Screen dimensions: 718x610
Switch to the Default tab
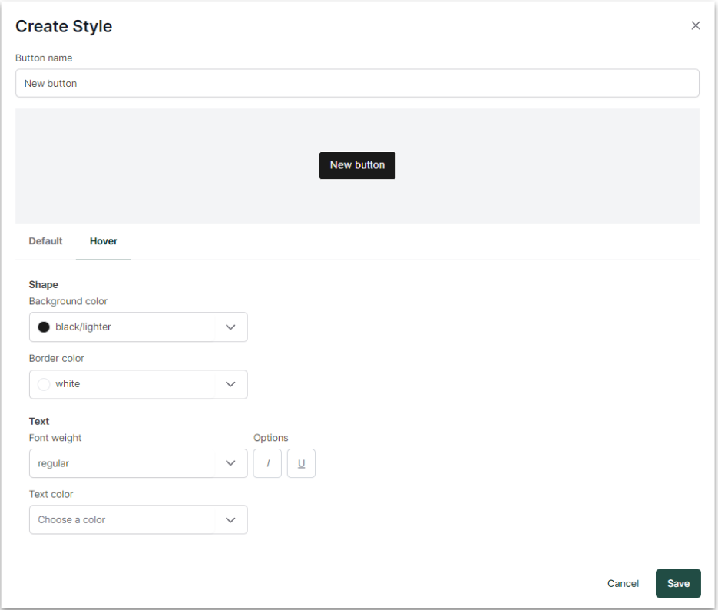(45, 241)
